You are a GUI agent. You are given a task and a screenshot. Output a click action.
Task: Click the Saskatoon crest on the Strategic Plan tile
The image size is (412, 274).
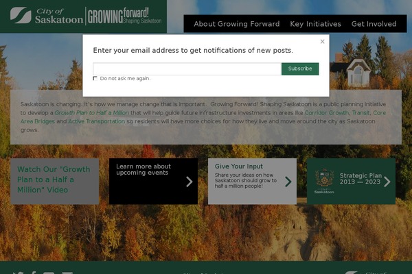tap(324, 181)
